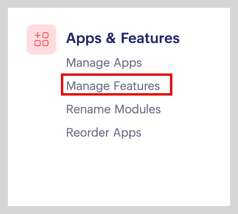Click the Apps & Features heading
This screenshot has width=238, height=214.
pos(123,39)
